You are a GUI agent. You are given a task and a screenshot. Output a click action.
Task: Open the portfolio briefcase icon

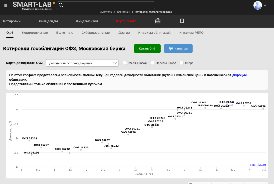coord(158,21)
